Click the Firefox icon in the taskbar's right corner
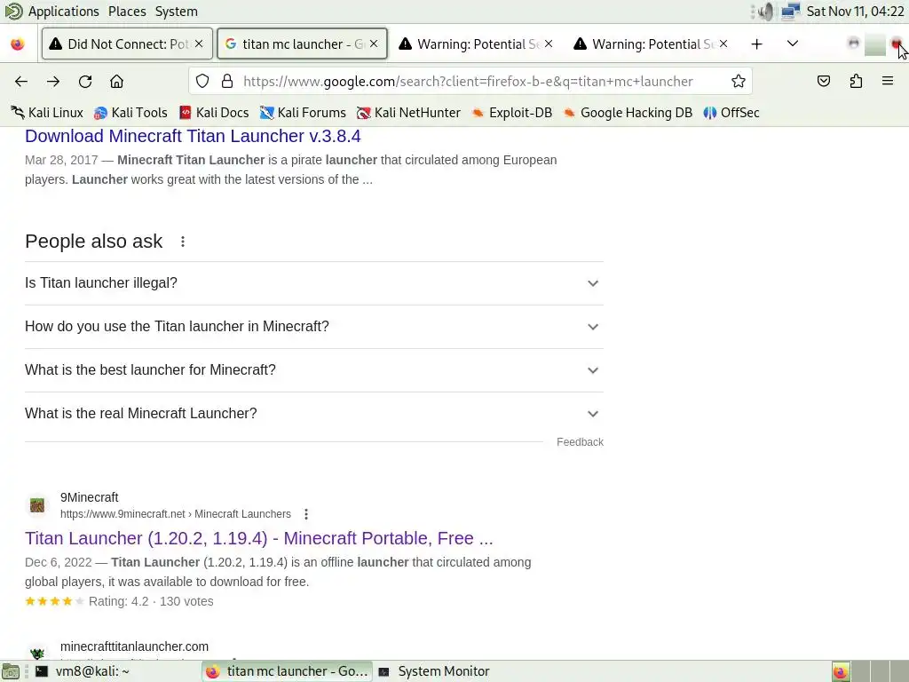Viewport: 909px width, 682px height. [x=840, y=671]
